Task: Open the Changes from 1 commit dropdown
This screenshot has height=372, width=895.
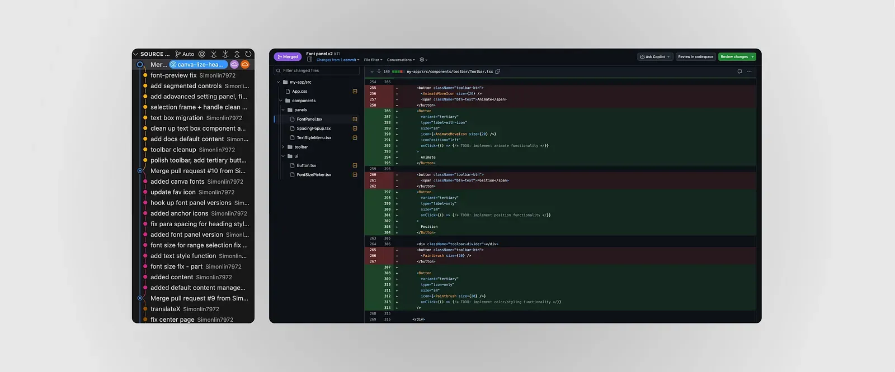Action: click(x=338, y=60)
